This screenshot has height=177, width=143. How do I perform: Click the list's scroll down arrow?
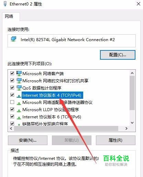(132, 123)
